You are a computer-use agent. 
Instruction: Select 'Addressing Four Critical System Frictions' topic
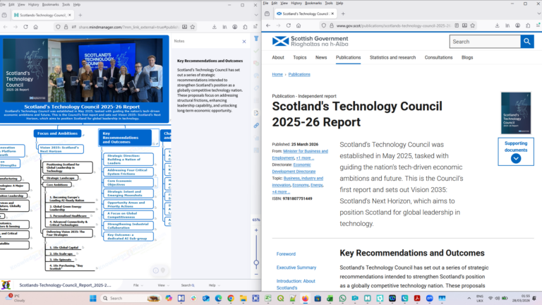click(x=128, y=172)
